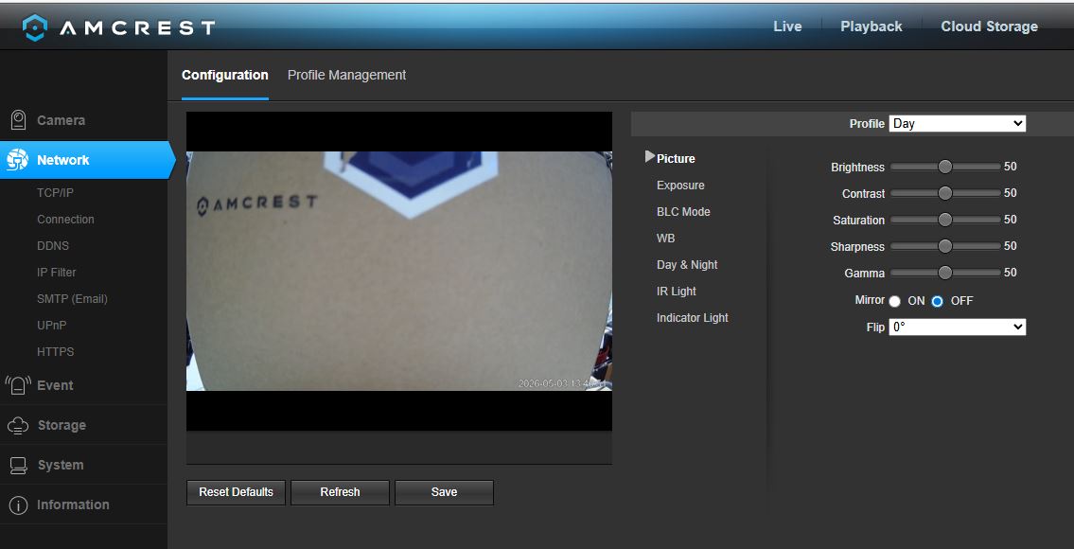Switch to the Configuration tab
The height and width of the screenshot is (549, 1074).
point(224,75)
